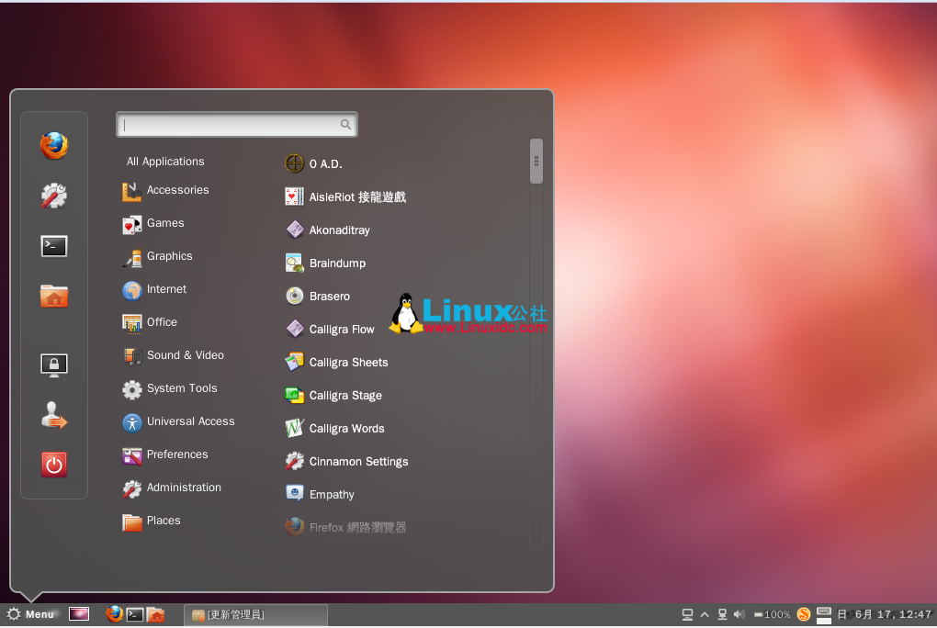Open the network tray icon
The height and width of the screenshot is (628, 937).
722,614
